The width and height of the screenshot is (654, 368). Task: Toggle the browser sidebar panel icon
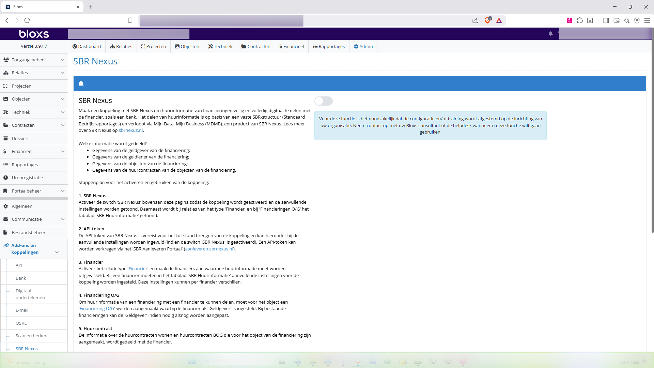[x=606, y=20]
